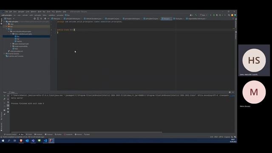Open the TODO tool window
Viewport: 272px width, 153px height.
click(29, 134)
